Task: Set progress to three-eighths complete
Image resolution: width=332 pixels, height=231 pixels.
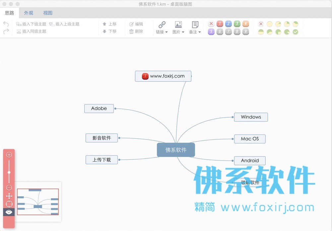Action: (x=296, y=24)
